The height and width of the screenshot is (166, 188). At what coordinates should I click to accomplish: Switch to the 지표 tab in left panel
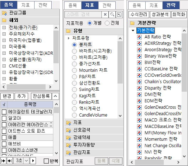click(x=26, y=5)
